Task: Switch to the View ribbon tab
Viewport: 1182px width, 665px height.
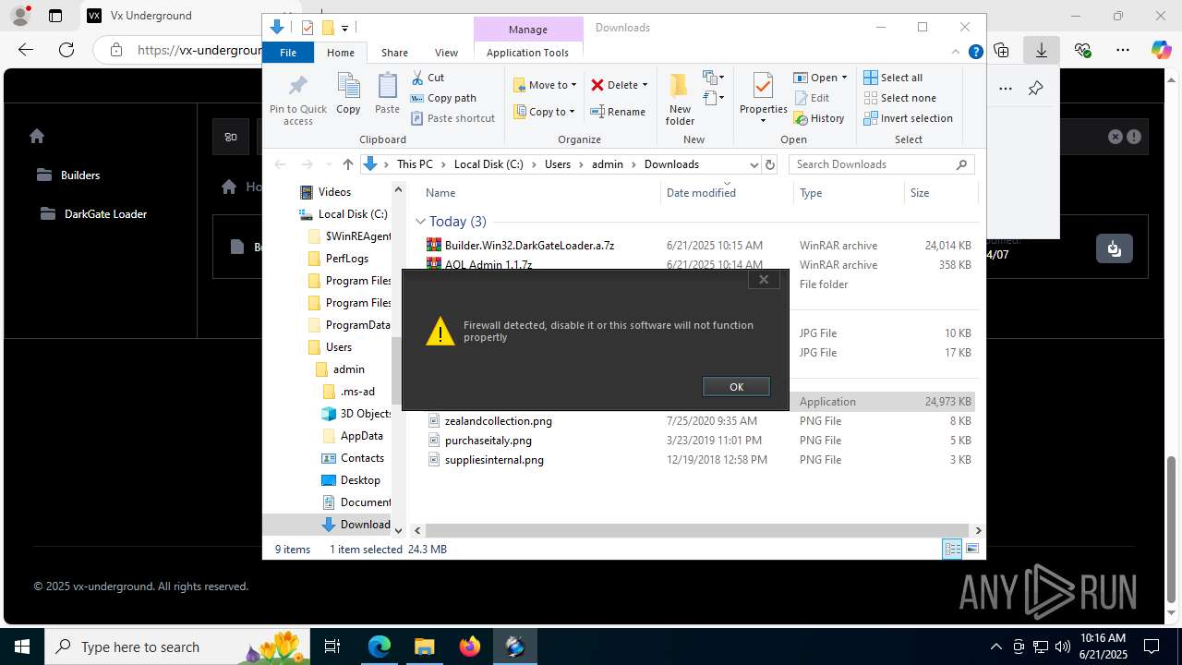Action: pyautogui.click(x=446, y=53)
